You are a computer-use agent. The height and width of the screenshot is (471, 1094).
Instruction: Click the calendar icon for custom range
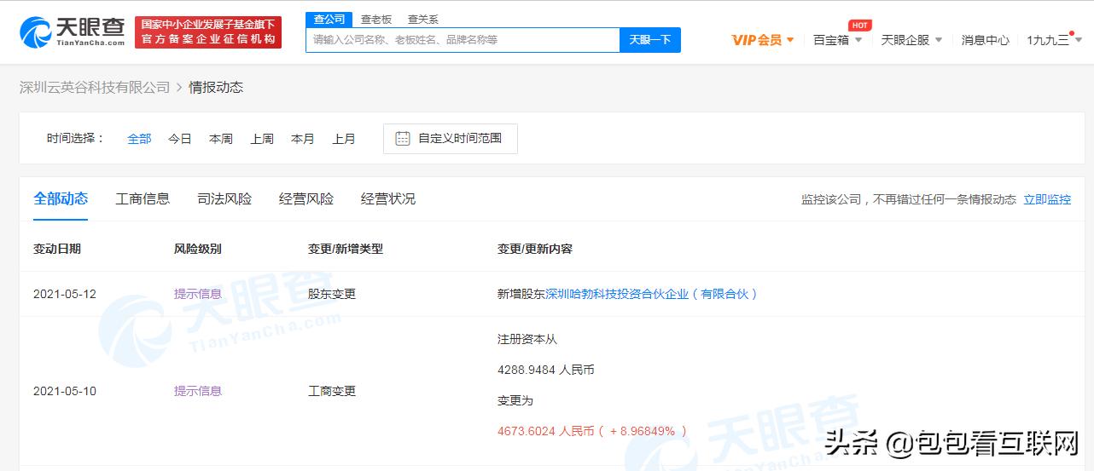click(403, 138)
